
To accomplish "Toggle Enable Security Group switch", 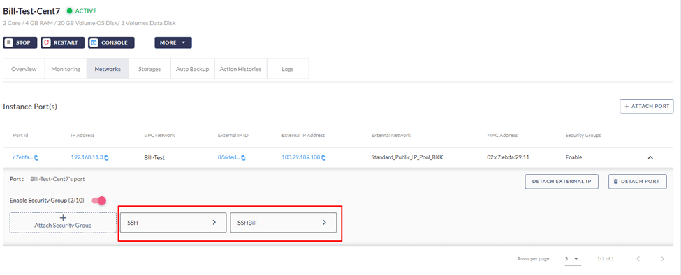I will coord(99,200).
